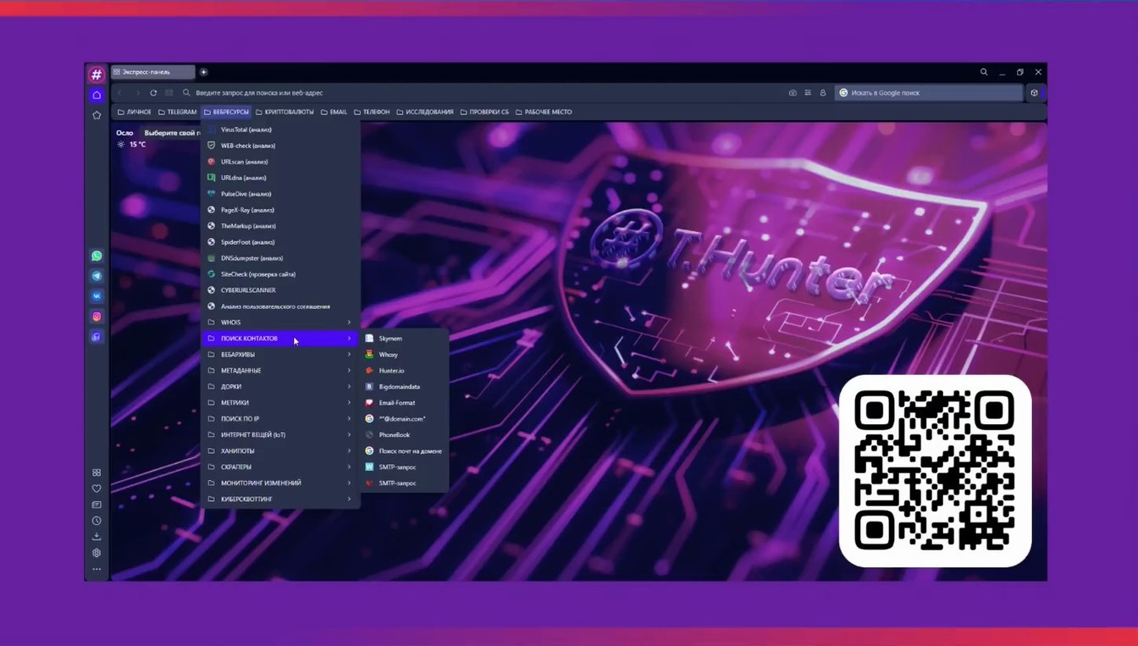This screenshot has width=1138, height=646.
Task: Open Instagram from the sidebar
Action: coord(97,317)
